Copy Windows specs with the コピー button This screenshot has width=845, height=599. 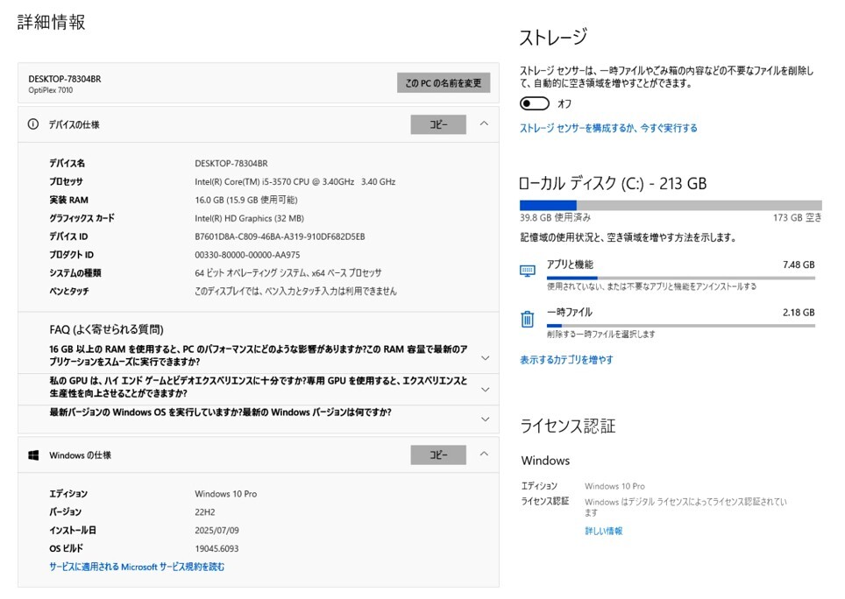(x=438, y=455)
